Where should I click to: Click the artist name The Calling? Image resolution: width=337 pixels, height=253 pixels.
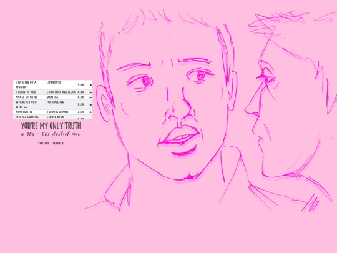(56, 102)
